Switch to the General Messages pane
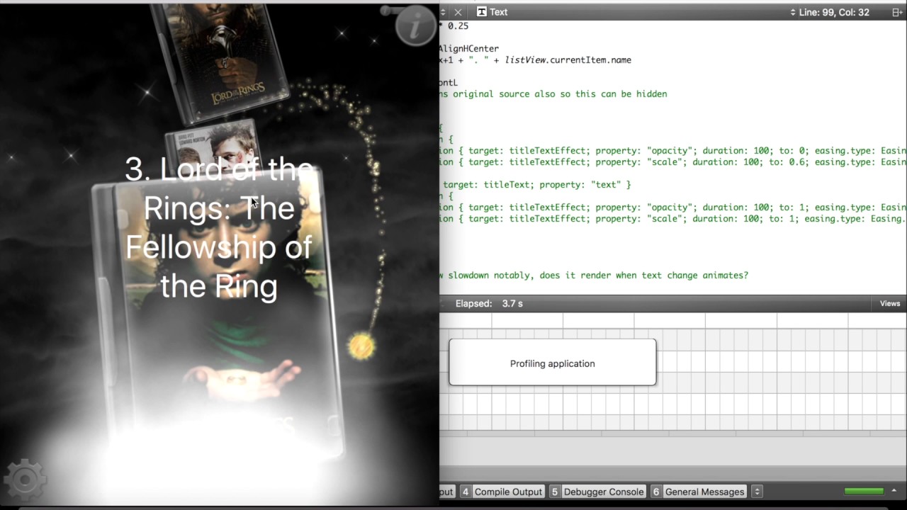This screenshot has height=510, width=907. (x=698, y=492)
